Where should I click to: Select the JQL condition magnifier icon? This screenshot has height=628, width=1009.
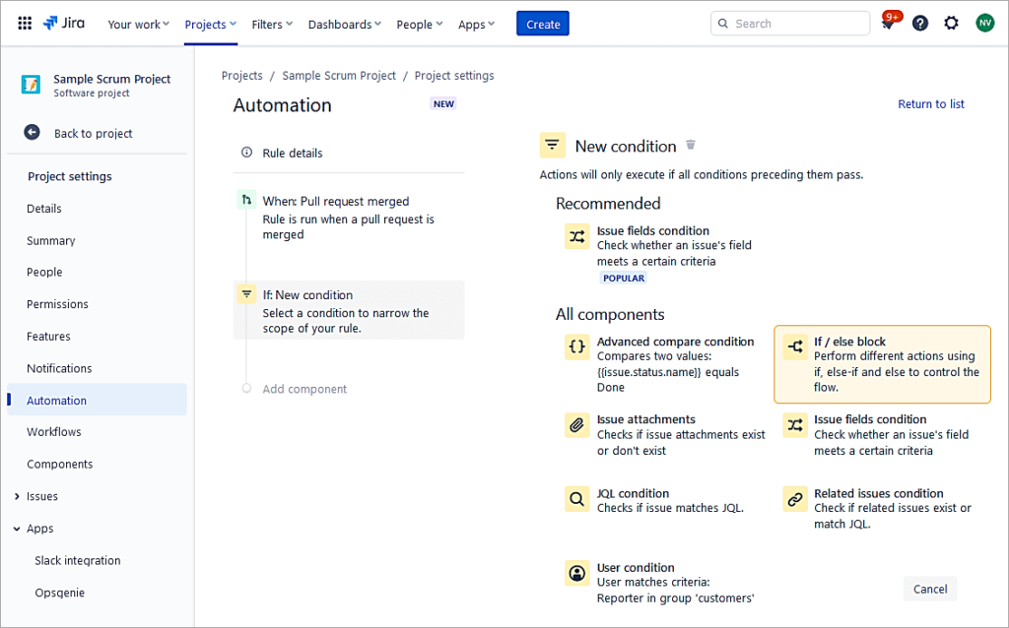click(x=576, y=499)
